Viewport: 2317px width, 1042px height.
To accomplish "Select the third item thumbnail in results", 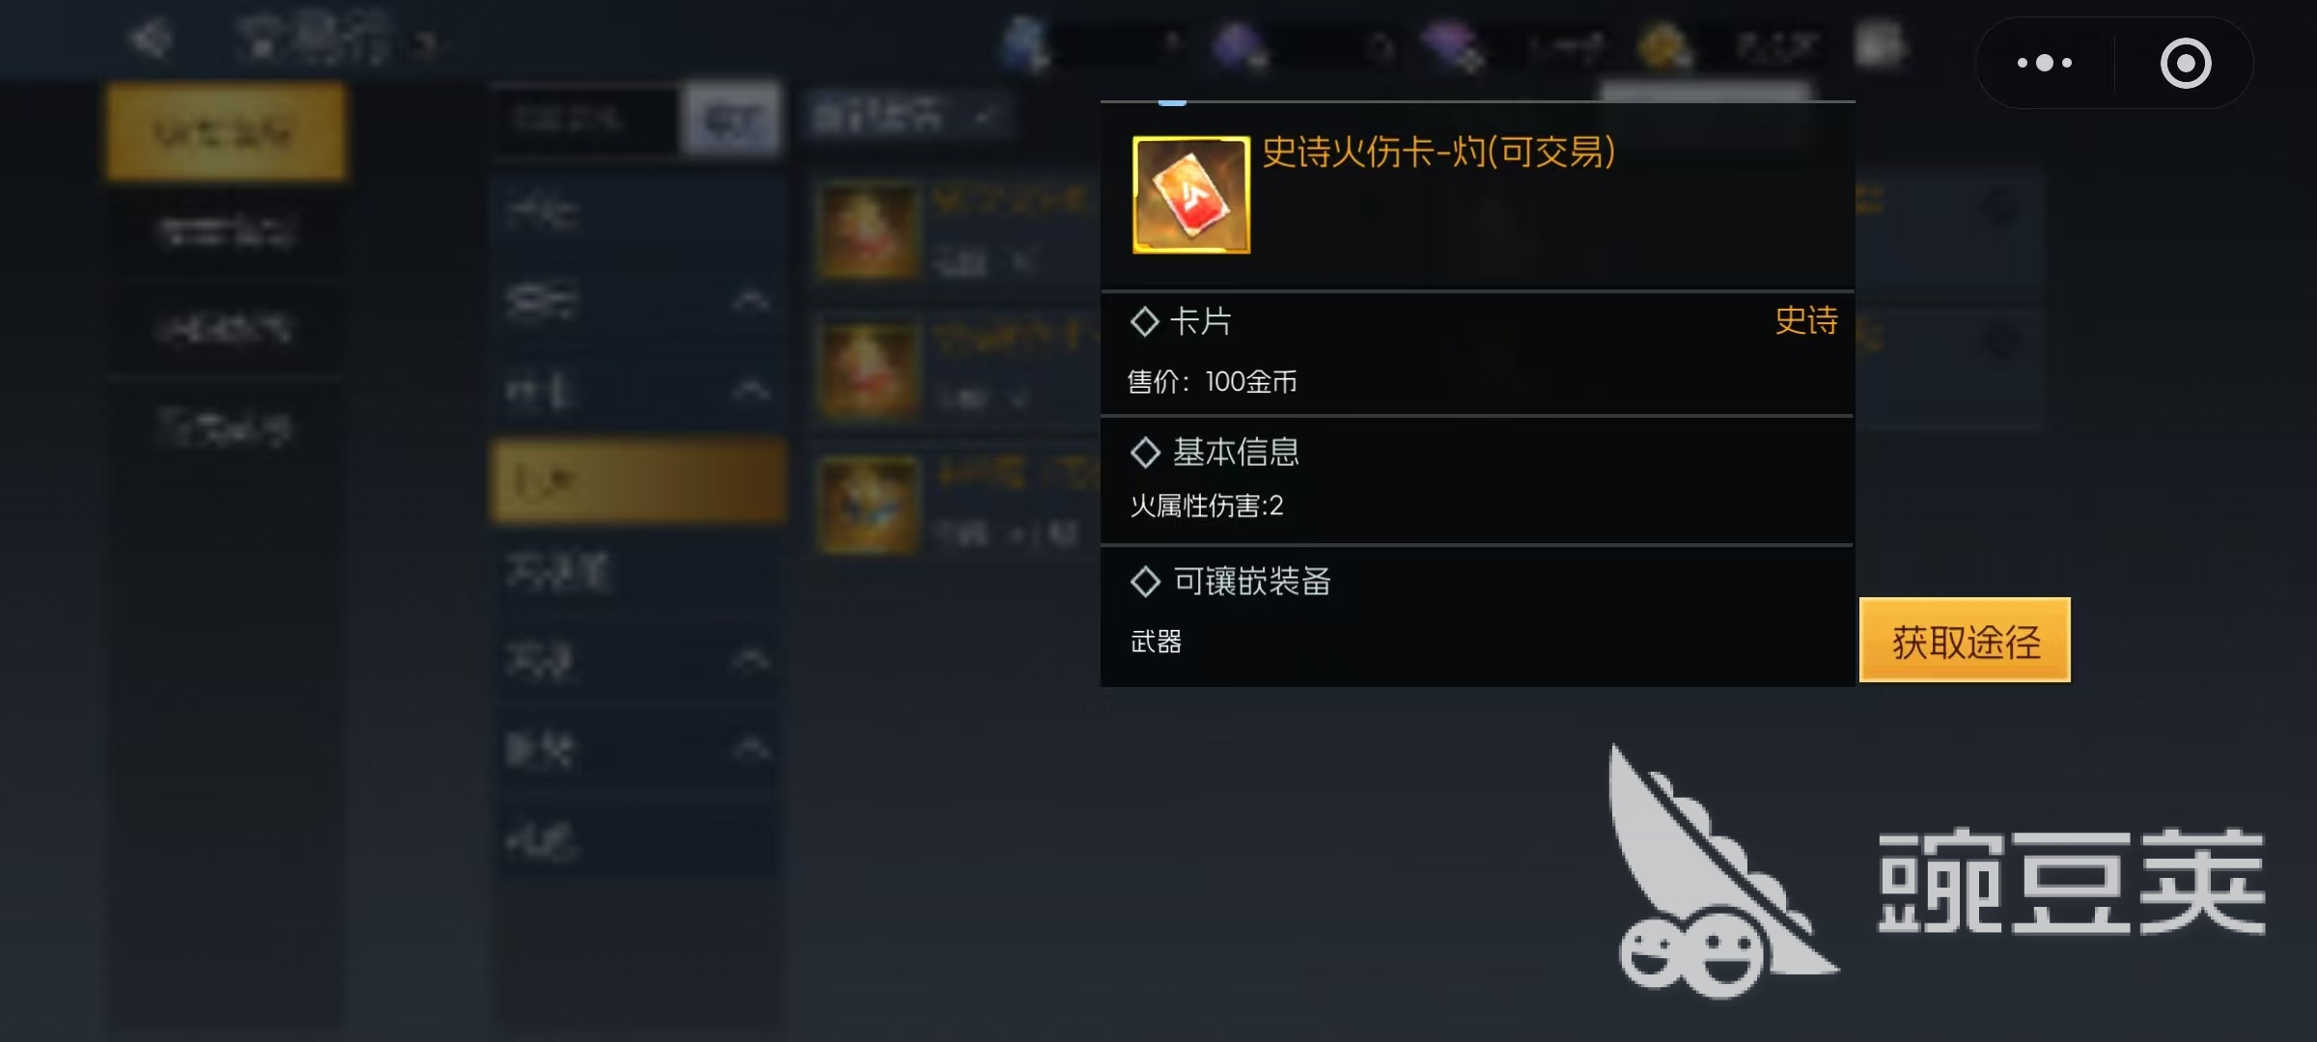I will coord(868,504).
